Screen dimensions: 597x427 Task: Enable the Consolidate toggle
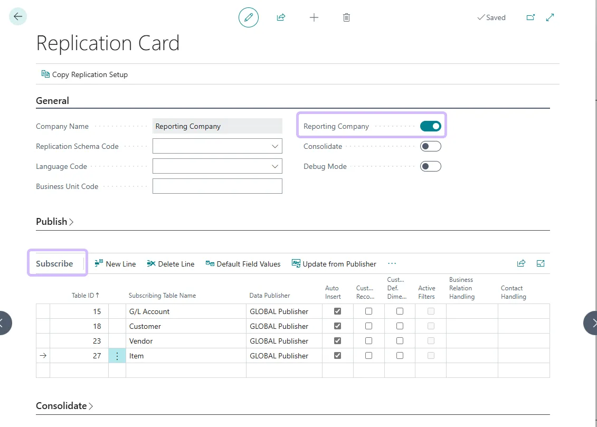(x=430, y=146)
